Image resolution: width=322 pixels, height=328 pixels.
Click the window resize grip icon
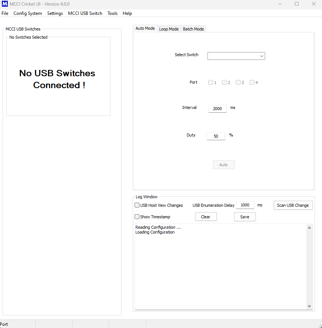[320, 326]
